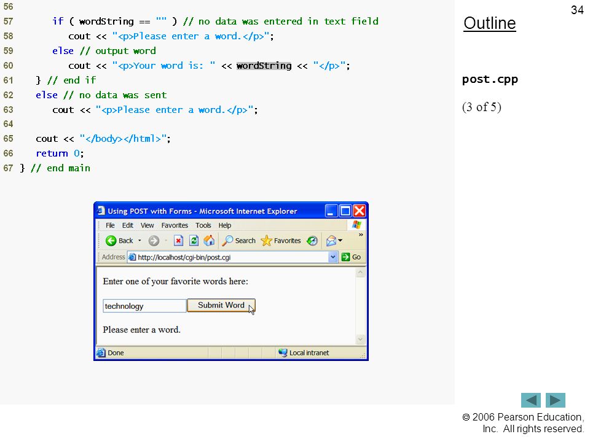Click 'return 0;' on line 66
590x442 pixels.
point(60,153)
